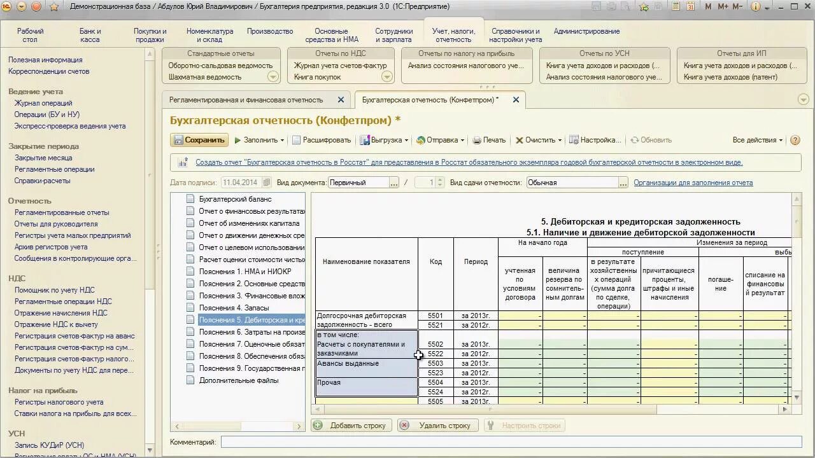Click the Обновить refresh button
This screenshot has height=458, width=815.
click(651, 140)
